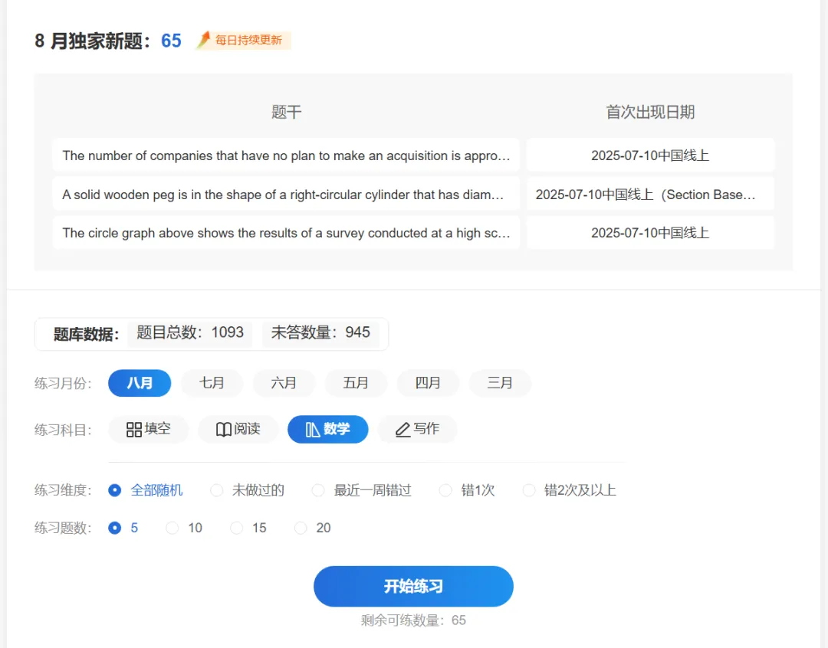Screen dimensions: 828x648
Task: Switch to the 七月 month tab
Action: [212, 383]
